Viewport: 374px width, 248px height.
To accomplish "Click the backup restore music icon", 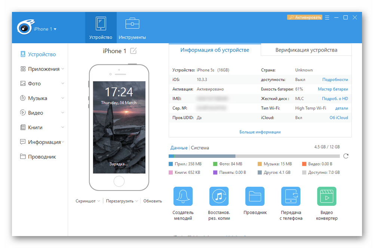I will point(219,196).
